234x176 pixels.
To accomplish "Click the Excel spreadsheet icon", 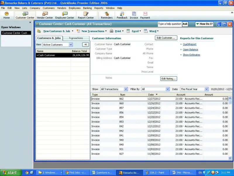I will click(x=128, y=31).
